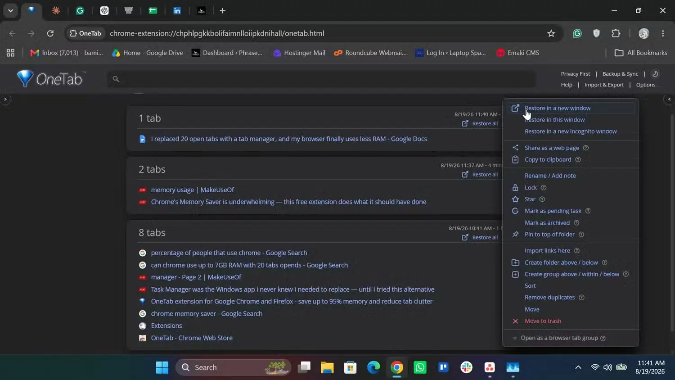Open the Chrome profile avatar
Screen dimensions: 675x380
[644, 33]
